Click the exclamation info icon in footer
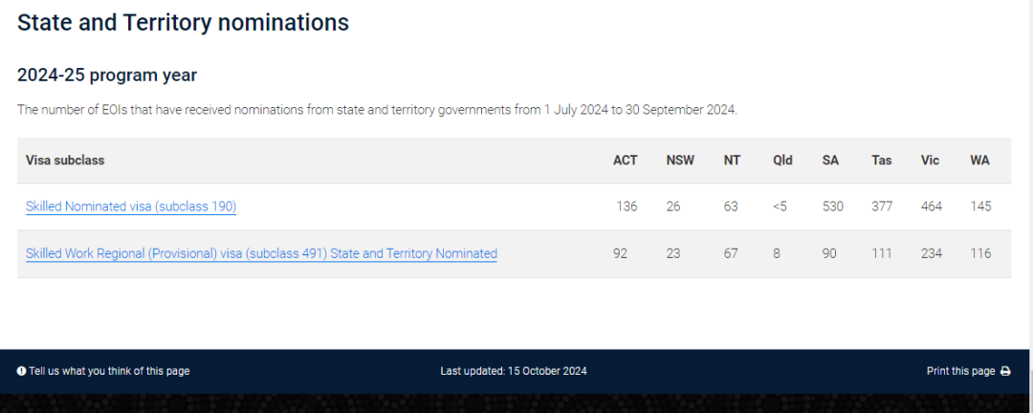This screenshot has width=1033, height=413. tap(22, 371)
